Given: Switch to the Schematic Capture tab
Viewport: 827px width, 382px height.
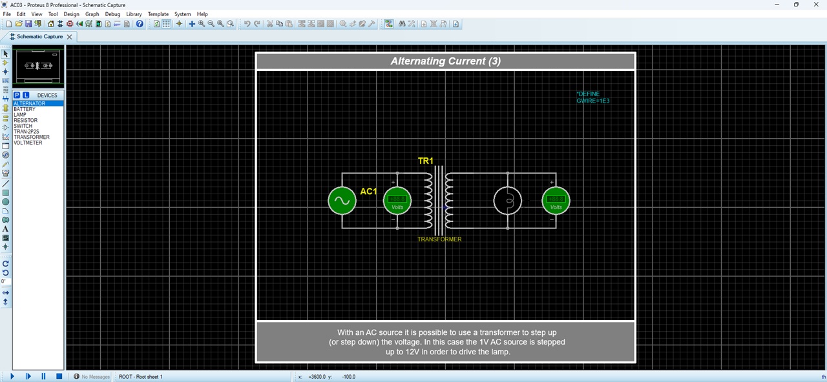Looking at the screenshot, I should (x=39, y=37).
